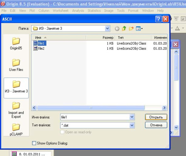Open the Import and Export shortcut folder
The height and width of the screenshot is (156, 186).
coord(16,110)
